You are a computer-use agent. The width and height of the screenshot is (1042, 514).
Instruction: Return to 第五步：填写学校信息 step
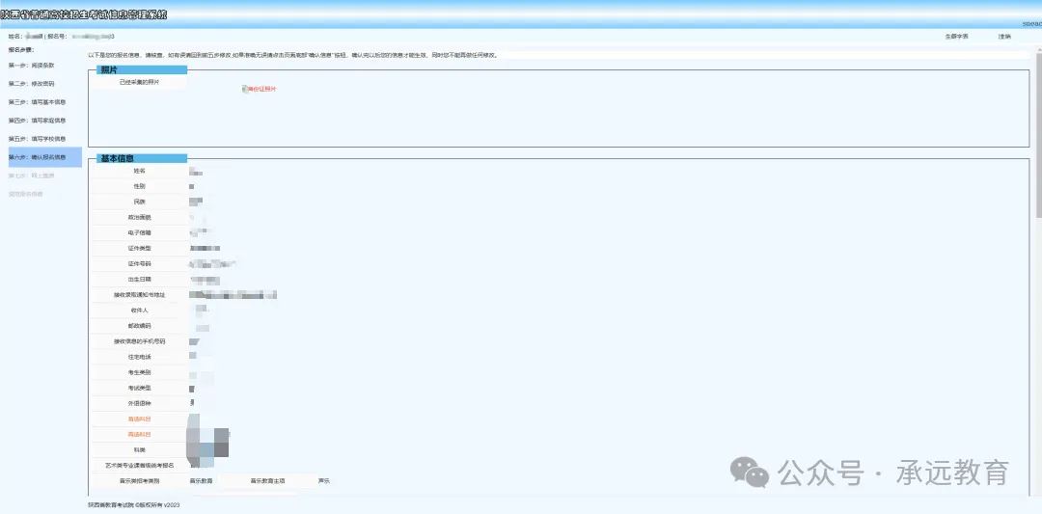click(38, 139)
